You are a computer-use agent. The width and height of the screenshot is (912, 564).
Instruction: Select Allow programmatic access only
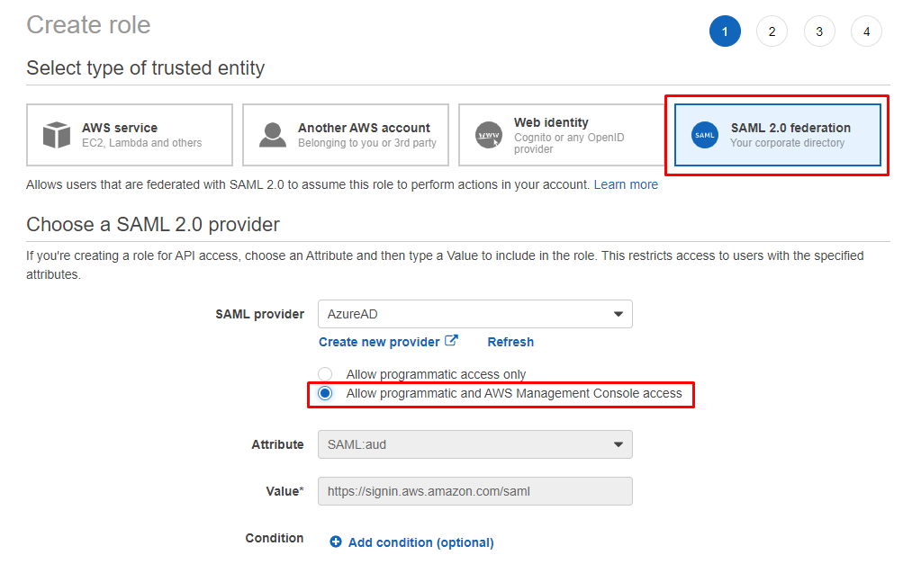coord(326,374)
